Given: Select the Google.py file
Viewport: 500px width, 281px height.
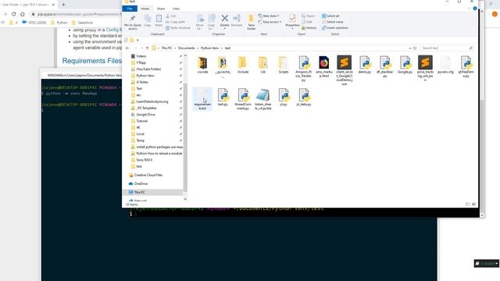Looking at the screenshot, I should 405,65.
